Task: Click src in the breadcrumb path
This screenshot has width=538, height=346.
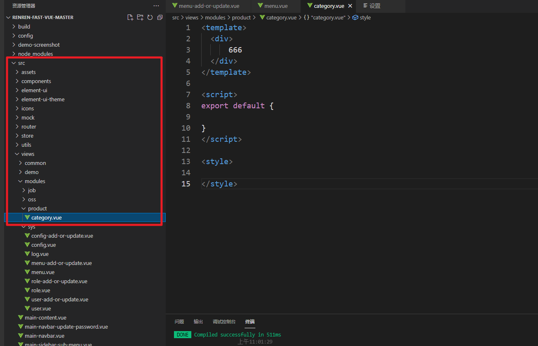Action: 176,17
